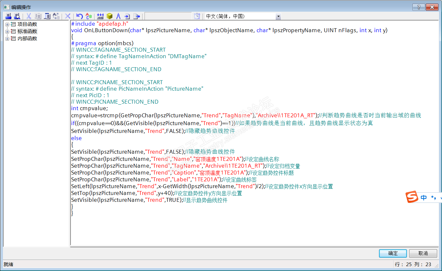Click the Copy icon in toolbar
Screen dimensions: 442x271
38,16
